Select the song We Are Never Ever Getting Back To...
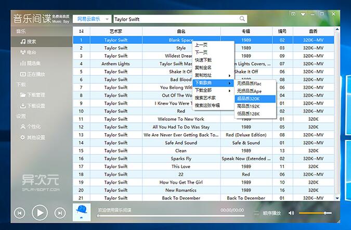This screenshot has height=230, width=351. click(181, 135)
